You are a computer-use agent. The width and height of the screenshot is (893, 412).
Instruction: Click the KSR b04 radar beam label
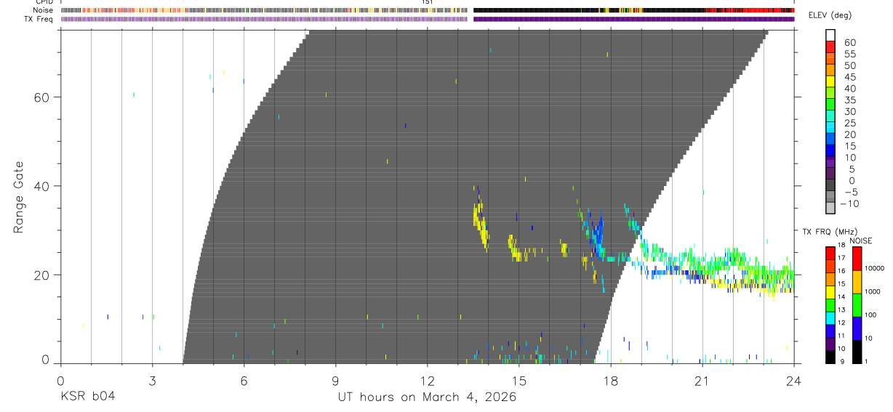[87, 397]
